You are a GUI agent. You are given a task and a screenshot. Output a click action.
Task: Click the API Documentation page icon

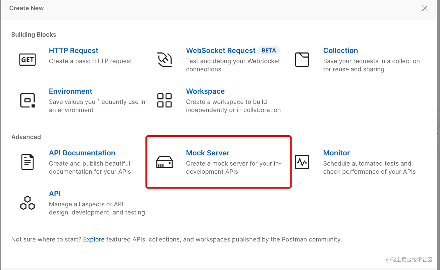point(27,162)
